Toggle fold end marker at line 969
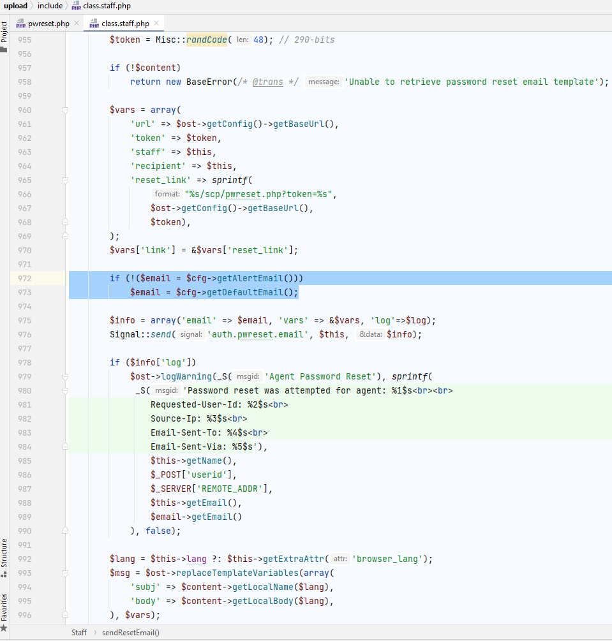Viewport: 612px width, 641px height. (x=65, y=236)
